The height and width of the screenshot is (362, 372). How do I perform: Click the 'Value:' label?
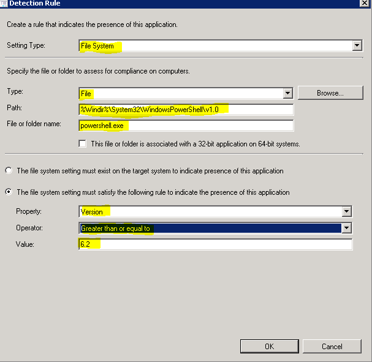(x=25, y=244)
